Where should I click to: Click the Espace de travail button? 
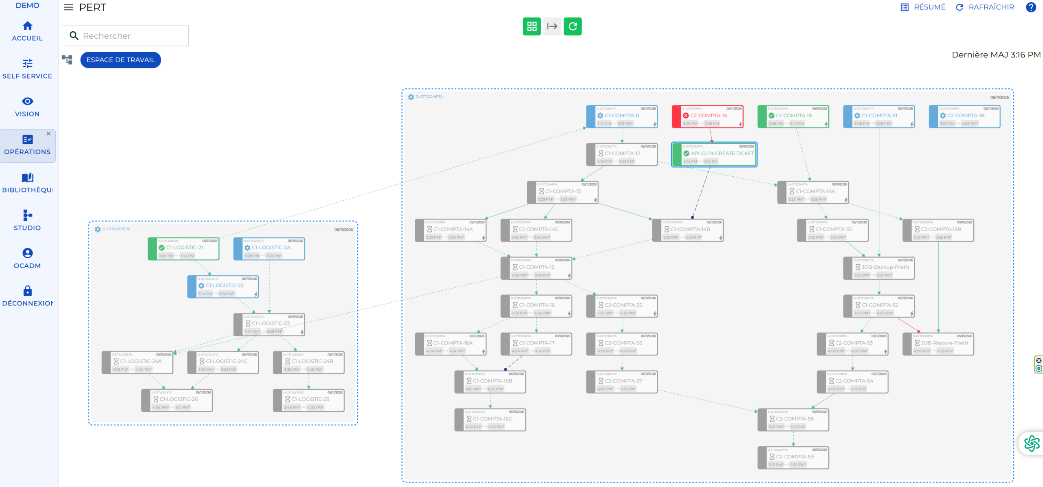pos(121,60)
